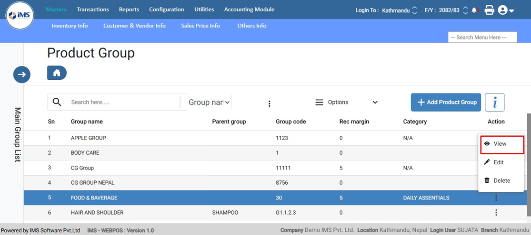Click group code 11111
The height and width of the screenshot is (235, 531).
pyautogui.click(x=283, y=168)
